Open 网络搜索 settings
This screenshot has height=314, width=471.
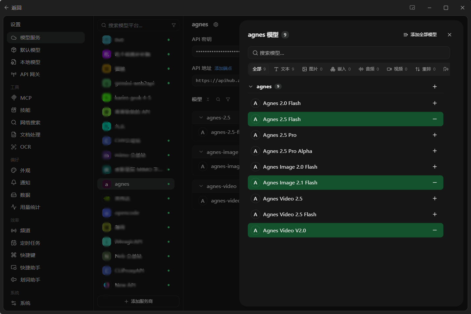pyautogui.click(x=46, y=123)
